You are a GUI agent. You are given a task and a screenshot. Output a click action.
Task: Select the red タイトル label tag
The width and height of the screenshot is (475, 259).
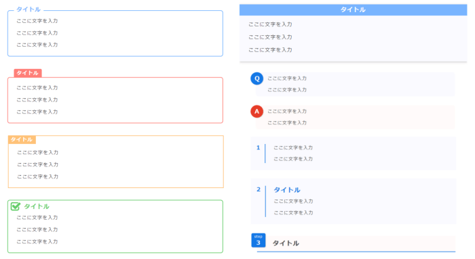point(28,73)
